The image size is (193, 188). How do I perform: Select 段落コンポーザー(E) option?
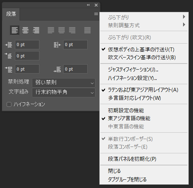tap(144, 147)
